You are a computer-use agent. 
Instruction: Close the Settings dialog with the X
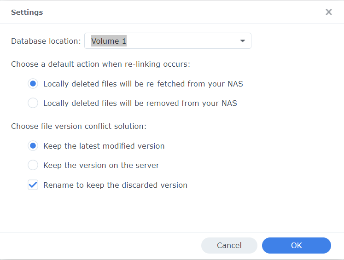pyautogui.click(x=329, y=12)
